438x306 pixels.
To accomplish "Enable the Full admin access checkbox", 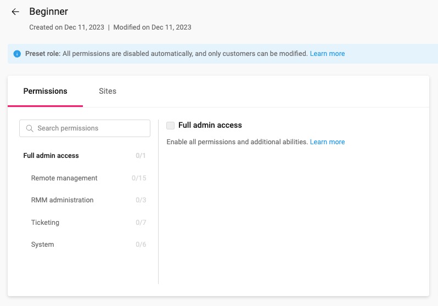I will (x=170, y=126).
